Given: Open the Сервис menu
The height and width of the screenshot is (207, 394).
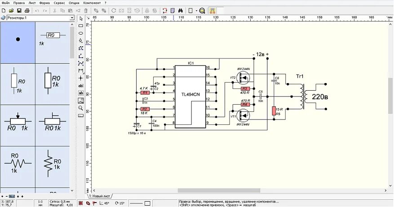Looking at the screenshot, I should tap(59, 3).
